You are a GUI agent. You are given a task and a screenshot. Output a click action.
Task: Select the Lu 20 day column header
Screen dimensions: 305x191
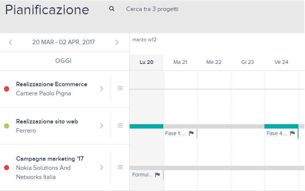(146, 62)
